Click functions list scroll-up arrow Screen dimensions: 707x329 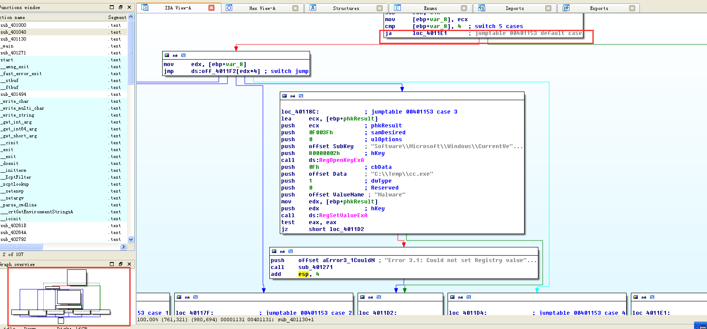pos(131,17)
